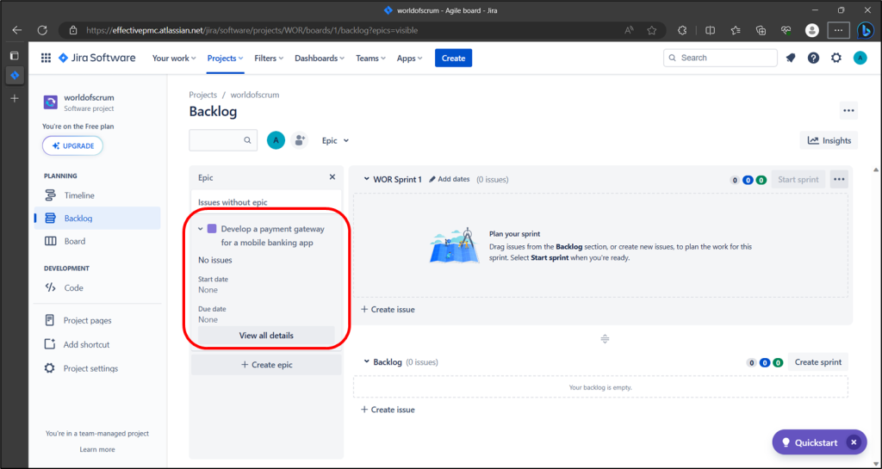
Task: Click View all details for the epic
Action: (x=266, y=336)
